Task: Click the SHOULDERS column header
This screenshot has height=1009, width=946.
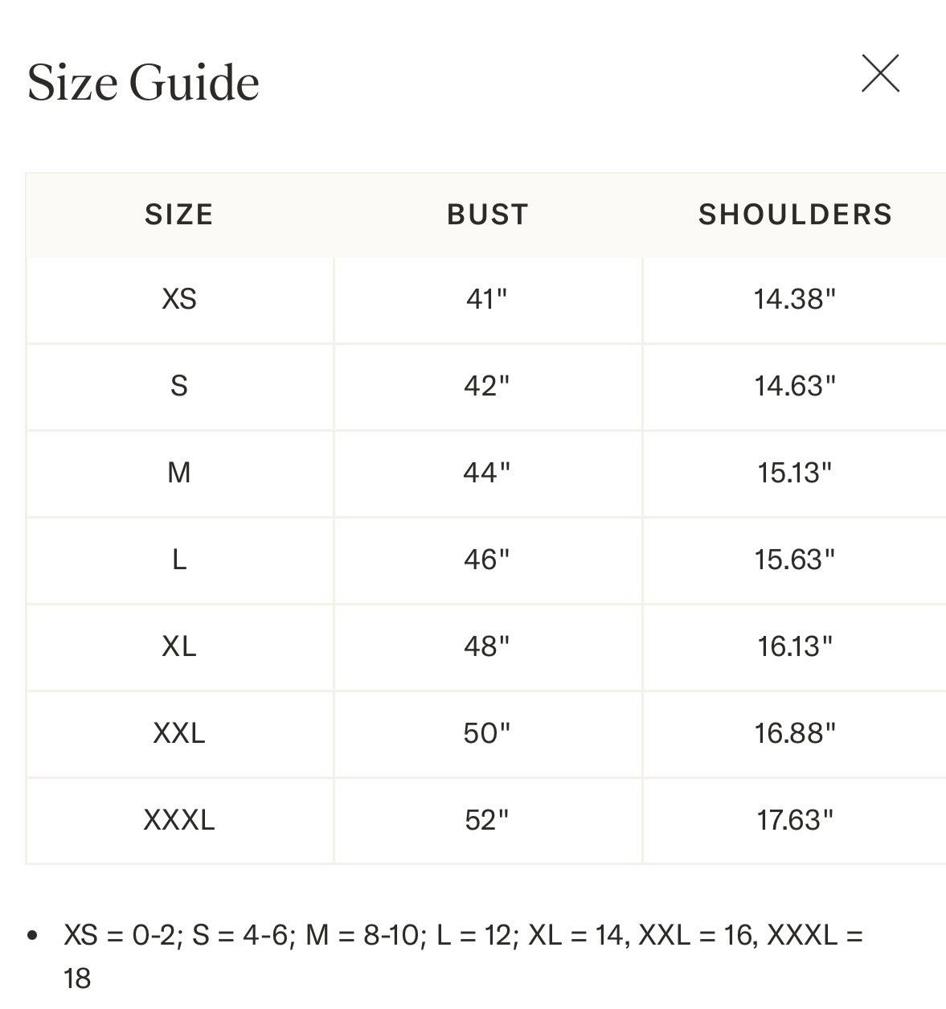Action: [795, 215]
